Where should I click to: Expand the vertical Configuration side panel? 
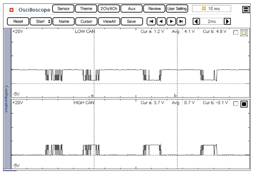point(6,99)
